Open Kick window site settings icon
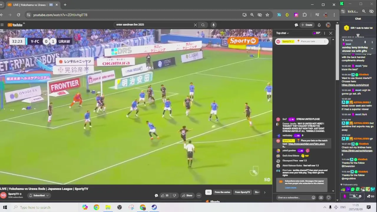This screenshot has width=377, height=212. pos(343,11)
